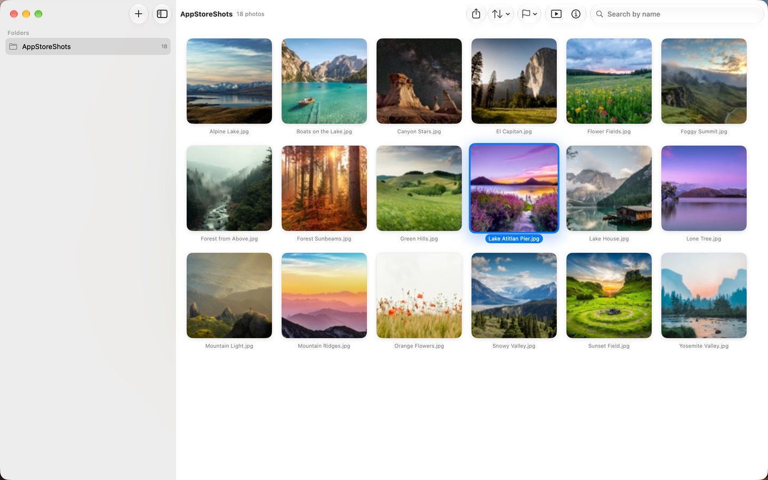
Task: Click the 18 photos count text
Action: (251, 14)
